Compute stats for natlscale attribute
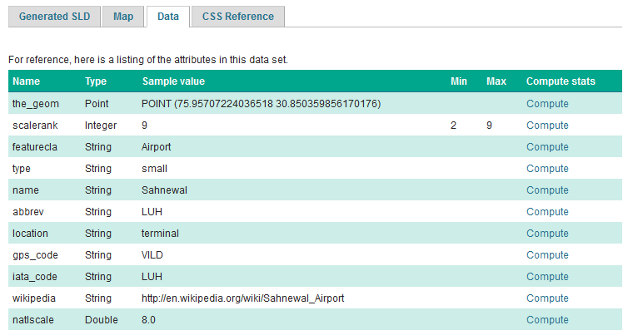This screenshot has height=335, width=628. pos(547,320)
